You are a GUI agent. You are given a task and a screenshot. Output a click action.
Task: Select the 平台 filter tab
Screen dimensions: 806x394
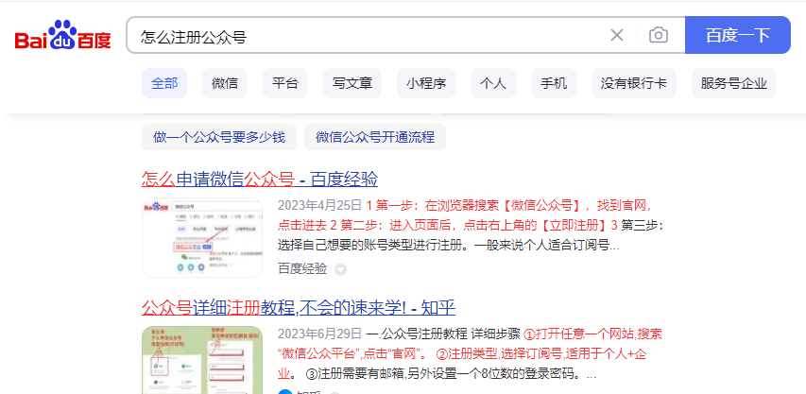pyautogui.click(x=285, y=83)
